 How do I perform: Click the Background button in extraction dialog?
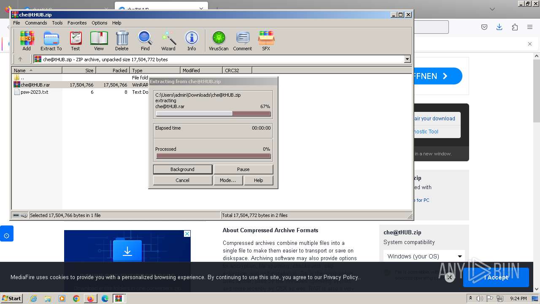pyautogui.click(x=183, y=169)
